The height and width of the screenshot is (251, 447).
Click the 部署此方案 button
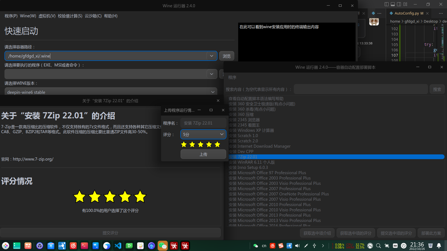pos(431,233)
